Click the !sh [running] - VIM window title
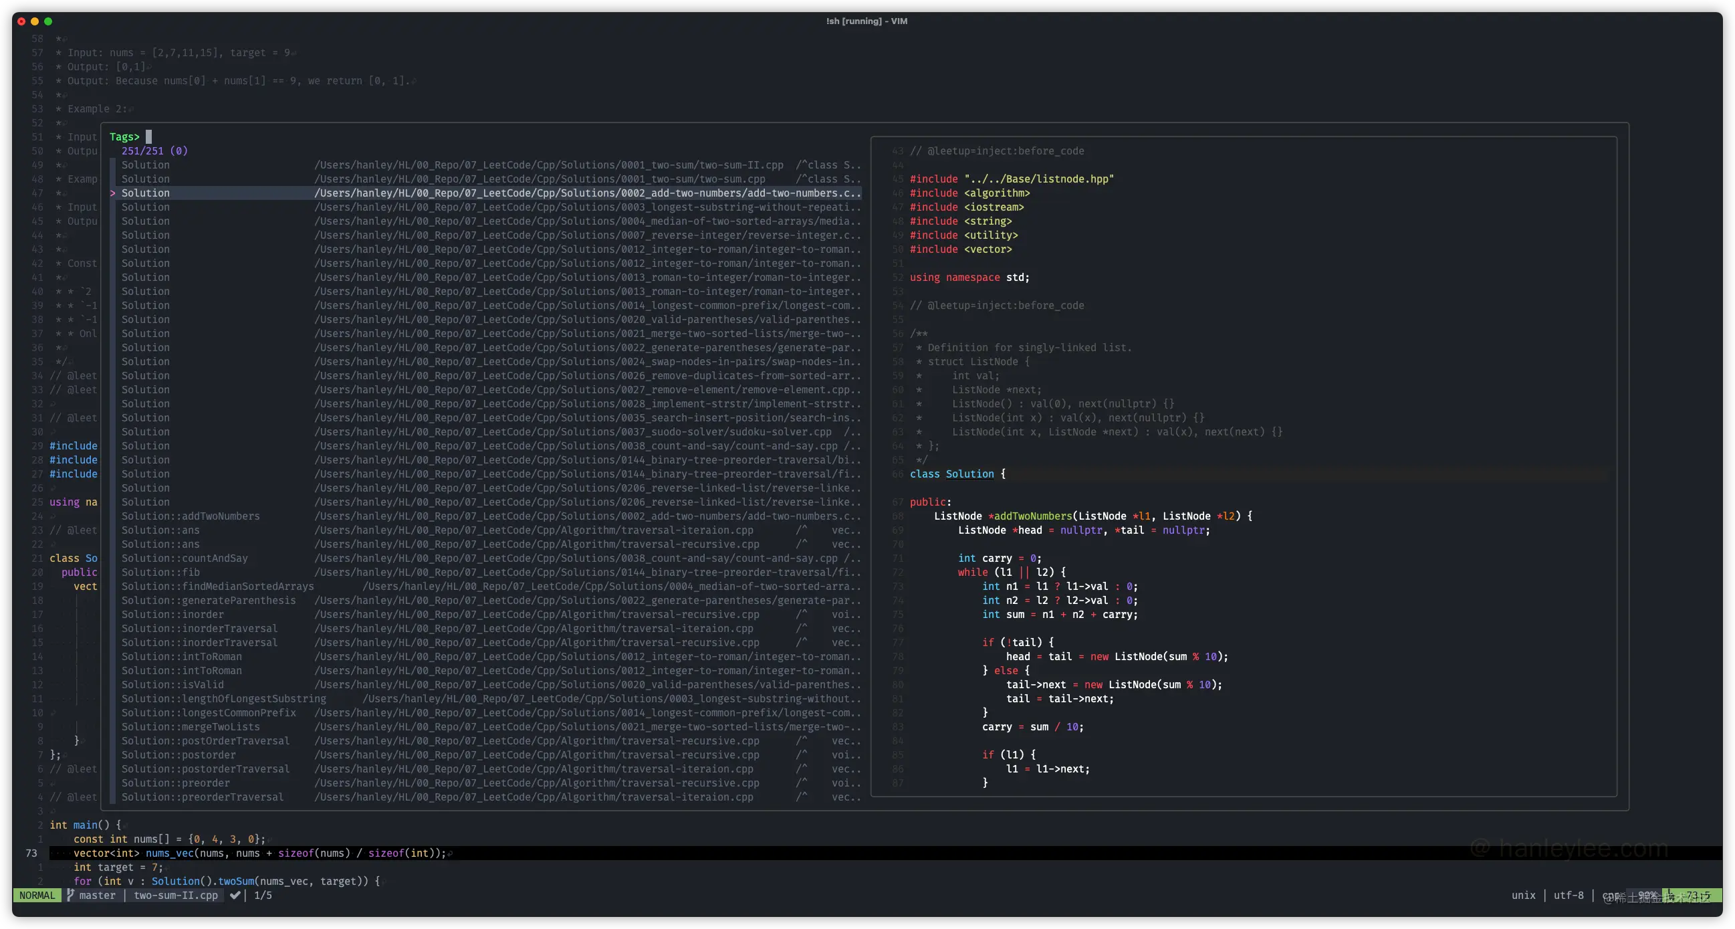Viewport: 1735px width, 929px height. [866, 21]
